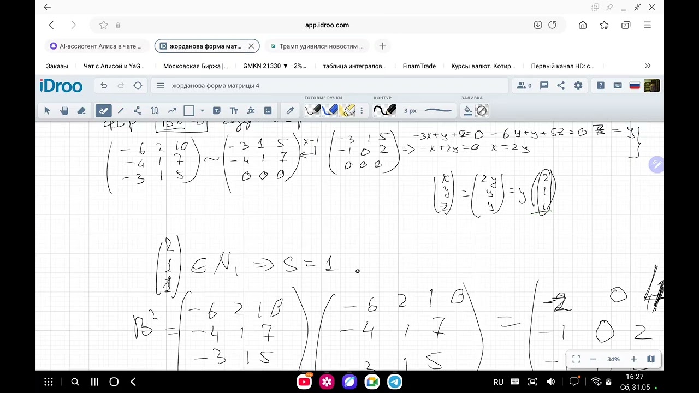Select the plain text tool
Image resolution: width=699 pixels, height=393 pixels.
(x=234, y=111)
